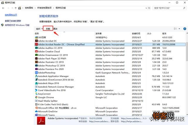Click the 更改 change button
This screenshot has height=125, width=188.
pyautogui.click(x=56, y=29)
